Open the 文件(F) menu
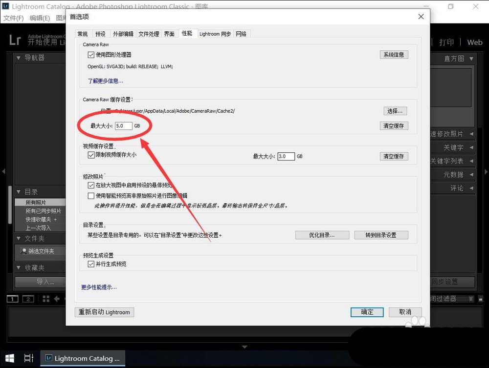The image size is (489, 368). tap(14, 18)
